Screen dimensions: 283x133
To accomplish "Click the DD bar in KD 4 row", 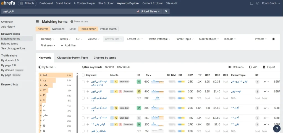I will [x=181, y=82].
